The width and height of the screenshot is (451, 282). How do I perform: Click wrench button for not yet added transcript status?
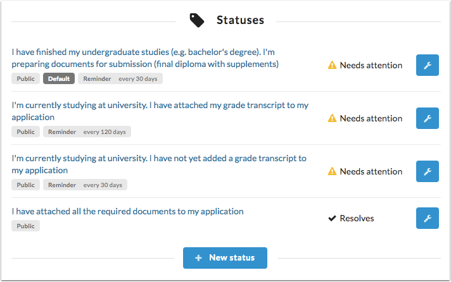pos(427,171)
